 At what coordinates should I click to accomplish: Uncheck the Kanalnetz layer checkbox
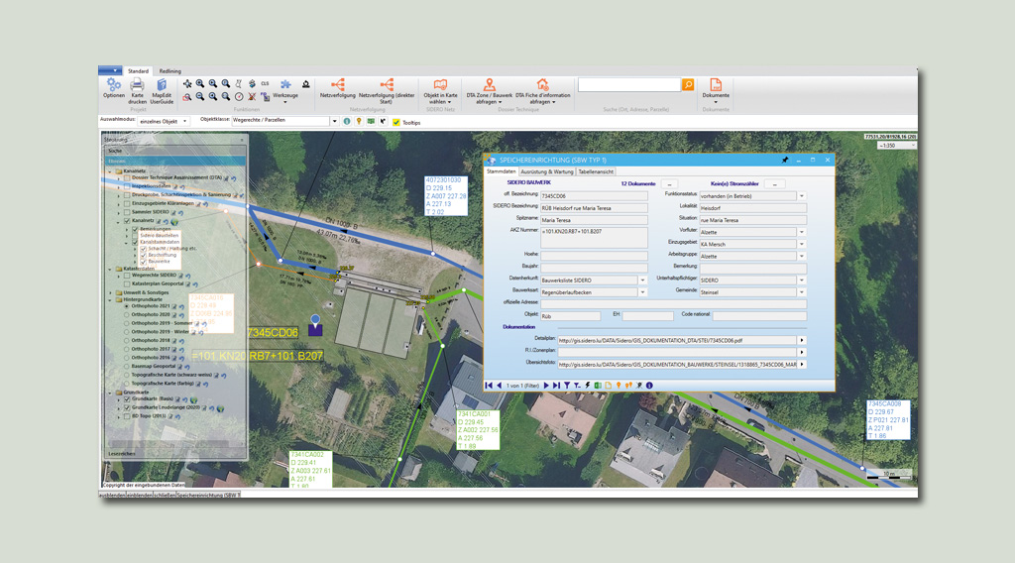(x=125, y=220)
